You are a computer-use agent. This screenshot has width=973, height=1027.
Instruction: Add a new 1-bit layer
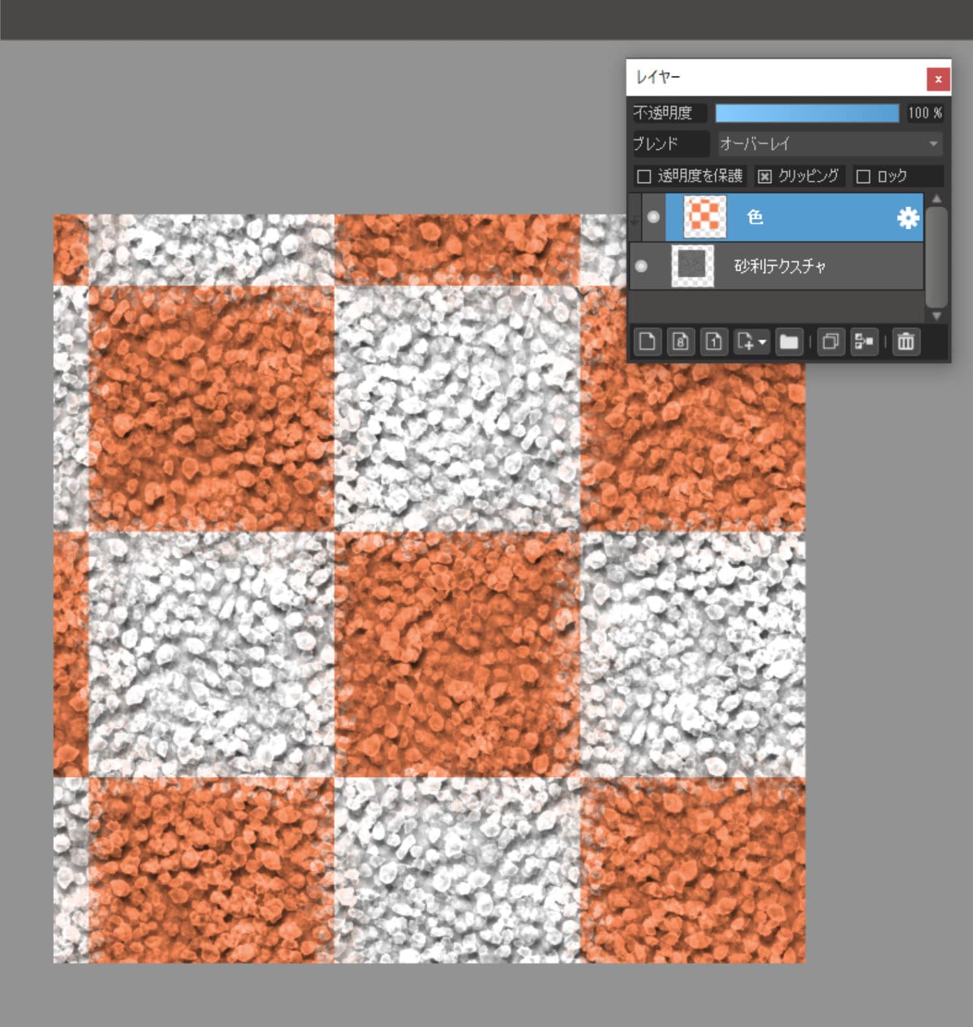pos(713,341)
